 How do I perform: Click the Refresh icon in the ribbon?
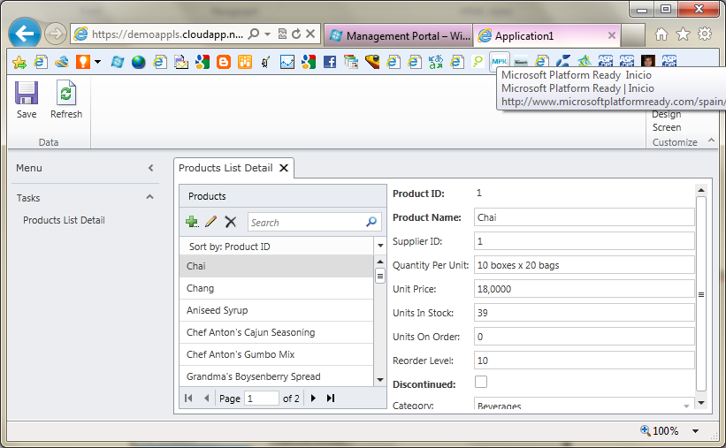[65, 94]
